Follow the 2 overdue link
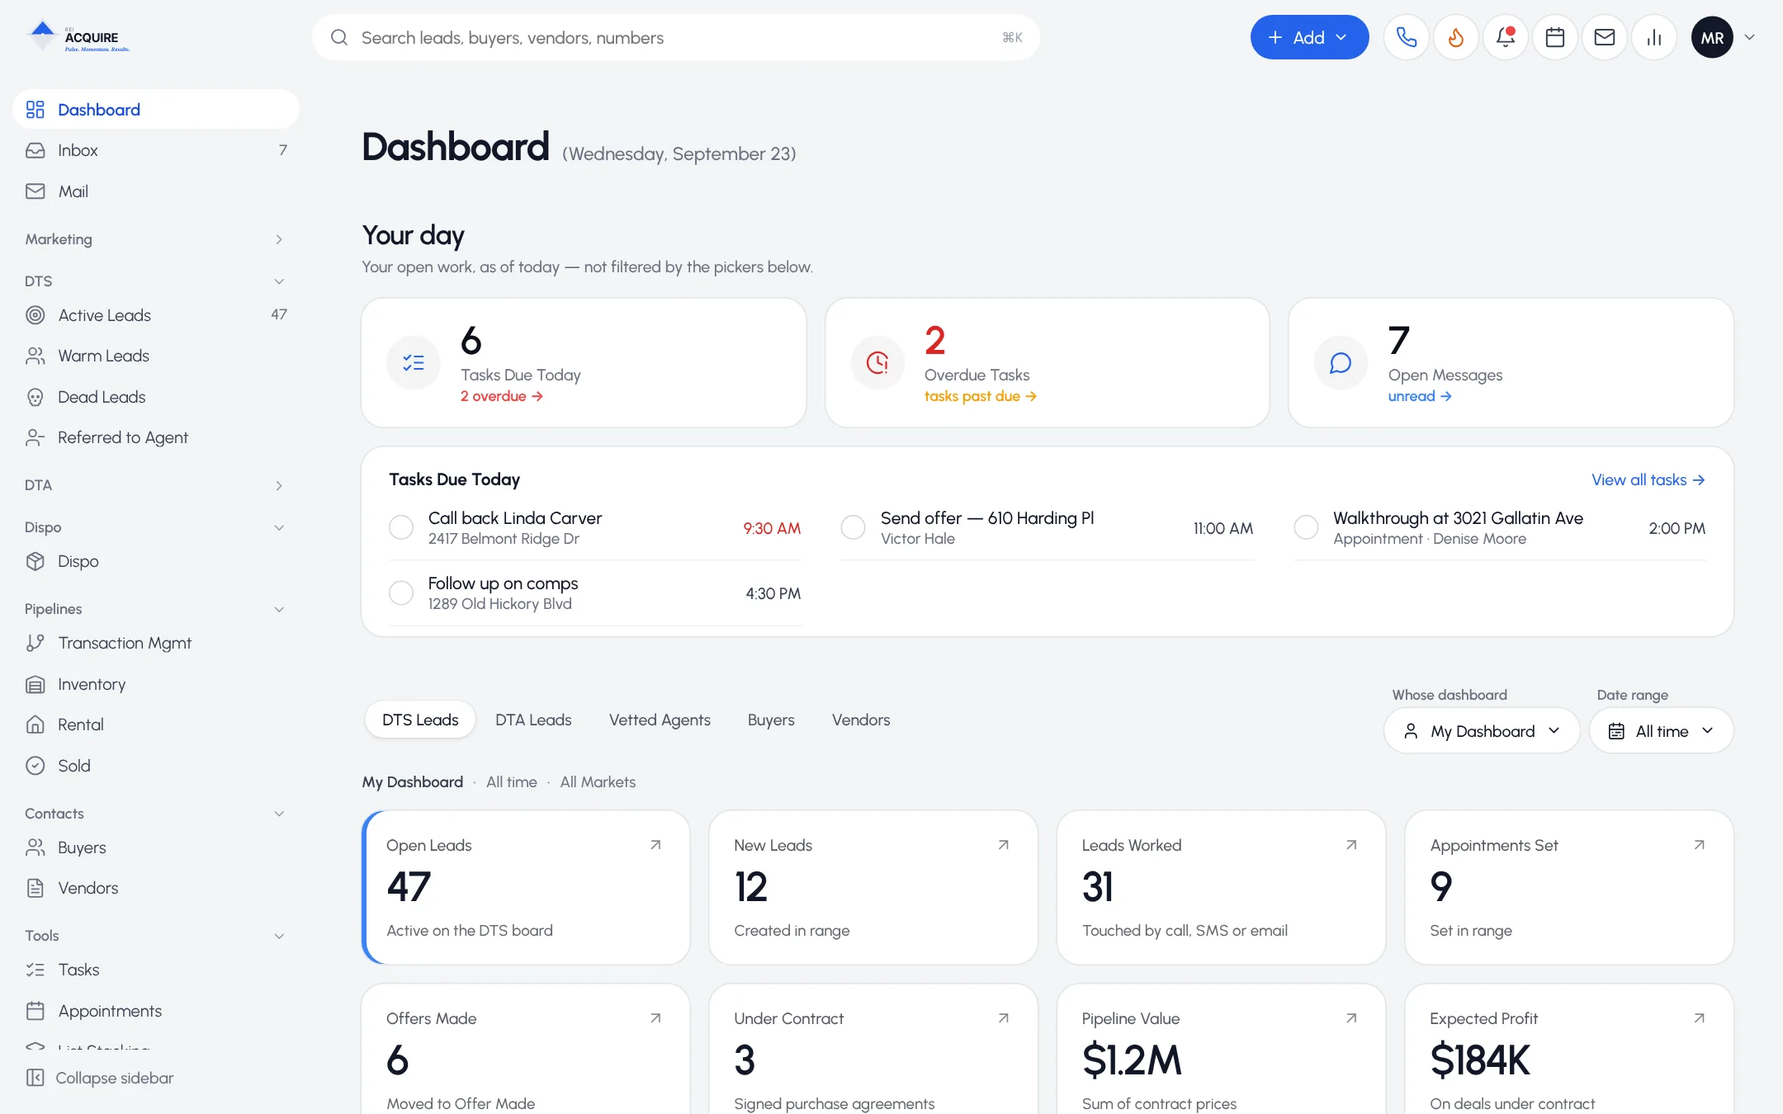Image resolution: width=1783 pixels, height=1114 pixels. tap(502, 396)
